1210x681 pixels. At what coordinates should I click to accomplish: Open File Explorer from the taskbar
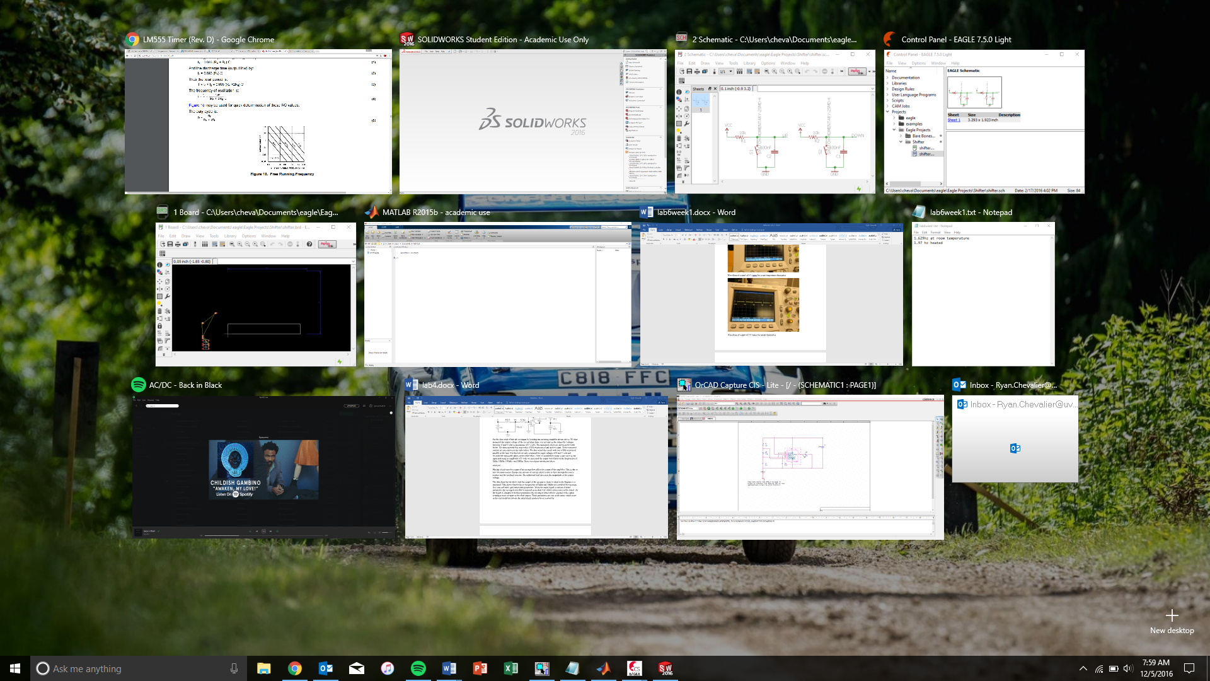[x=263, y=668]
